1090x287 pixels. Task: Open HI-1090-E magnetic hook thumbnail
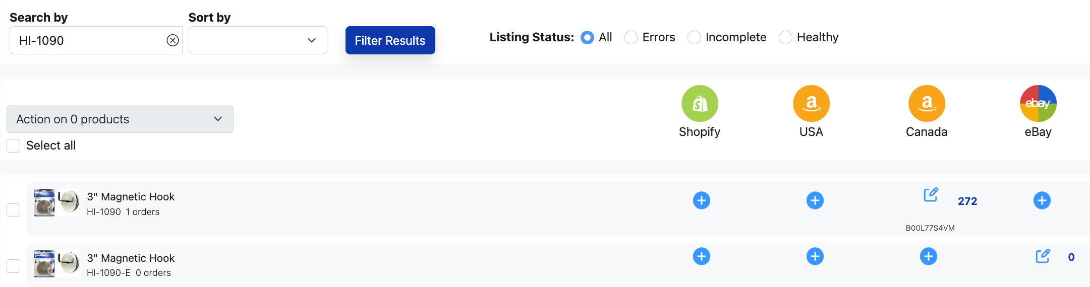56,264
